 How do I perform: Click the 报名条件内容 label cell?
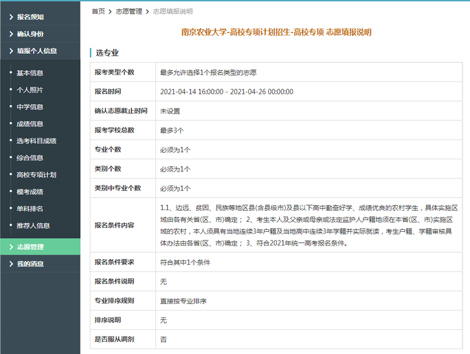coord(123,225)
